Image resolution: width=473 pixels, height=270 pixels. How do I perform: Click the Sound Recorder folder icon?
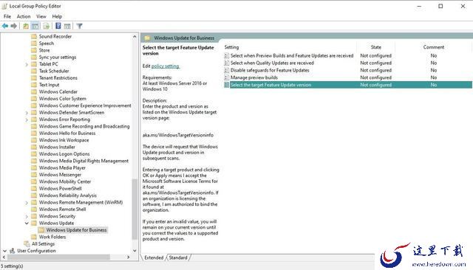[x=34, y=36]
